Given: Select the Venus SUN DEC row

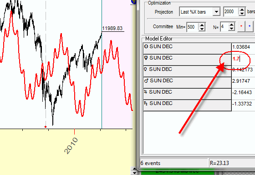Looking at the screenshot, I should click(187, 71).
